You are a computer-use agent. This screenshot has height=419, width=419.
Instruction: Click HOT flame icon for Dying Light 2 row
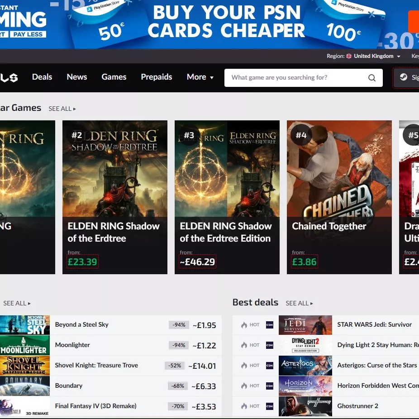[244, 345]
